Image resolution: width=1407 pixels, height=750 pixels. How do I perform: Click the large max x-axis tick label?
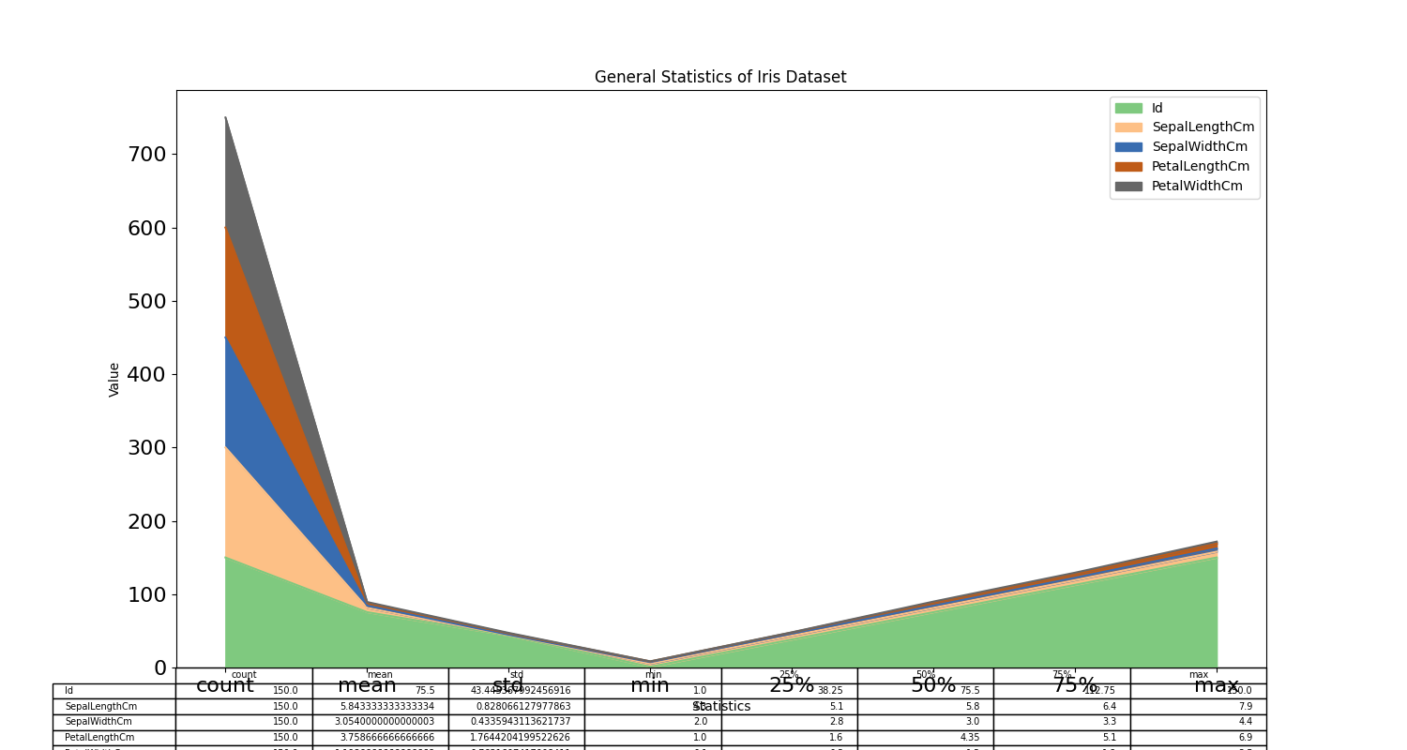(x=1217, y=686)
